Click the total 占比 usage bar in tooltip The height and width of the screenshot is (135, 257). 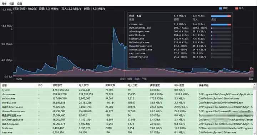click(x=221, y=16)
